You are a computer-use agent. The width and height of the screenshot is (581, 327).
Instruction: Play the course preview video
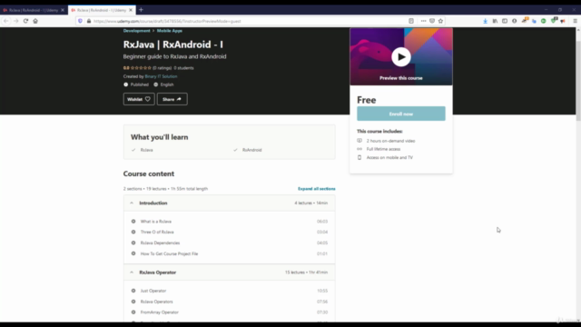[x=401, y=56]
